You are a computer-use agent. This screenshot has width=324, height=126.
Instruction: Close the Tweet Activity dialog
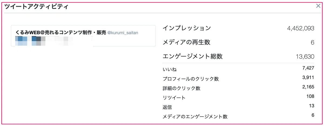[x=318, y=6]
